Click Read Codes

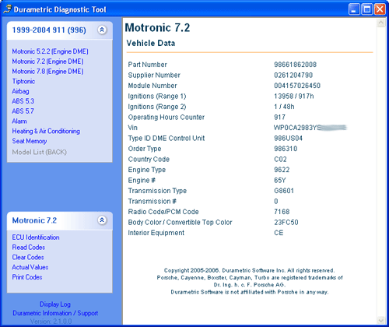click(x=29, y=247)
